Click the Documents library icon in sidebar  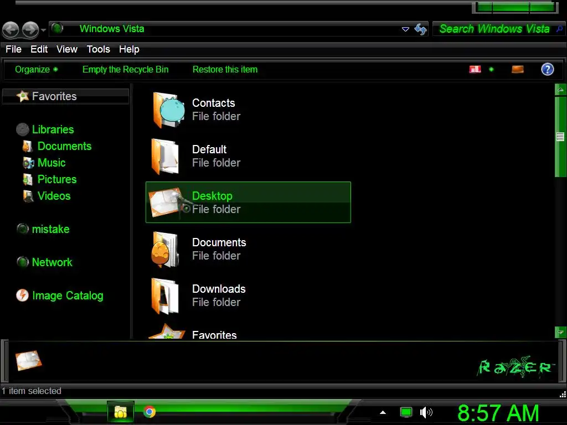(x=28, y=146)
